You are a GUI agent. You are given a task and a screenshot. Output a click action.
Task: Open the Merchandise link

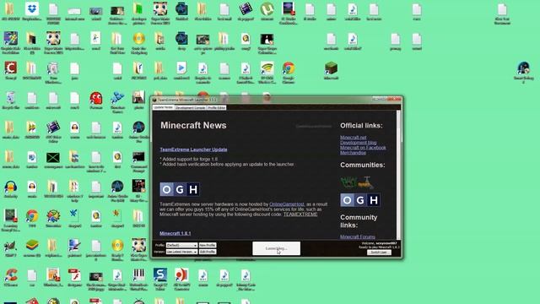pos(353,152)
